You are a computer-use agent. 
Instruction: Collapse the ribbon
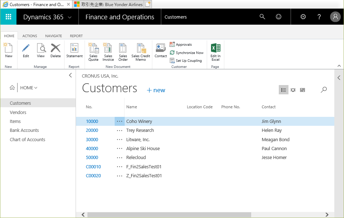click(339, 66)
